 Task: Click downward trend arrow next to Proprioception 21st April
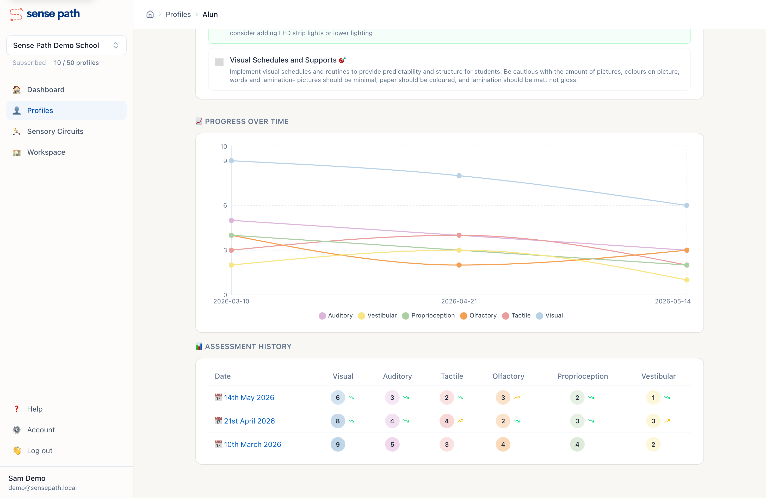point(591,421)
